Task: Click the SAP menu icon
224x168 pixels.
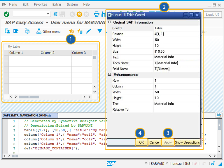Action: (x=16, y=31)
